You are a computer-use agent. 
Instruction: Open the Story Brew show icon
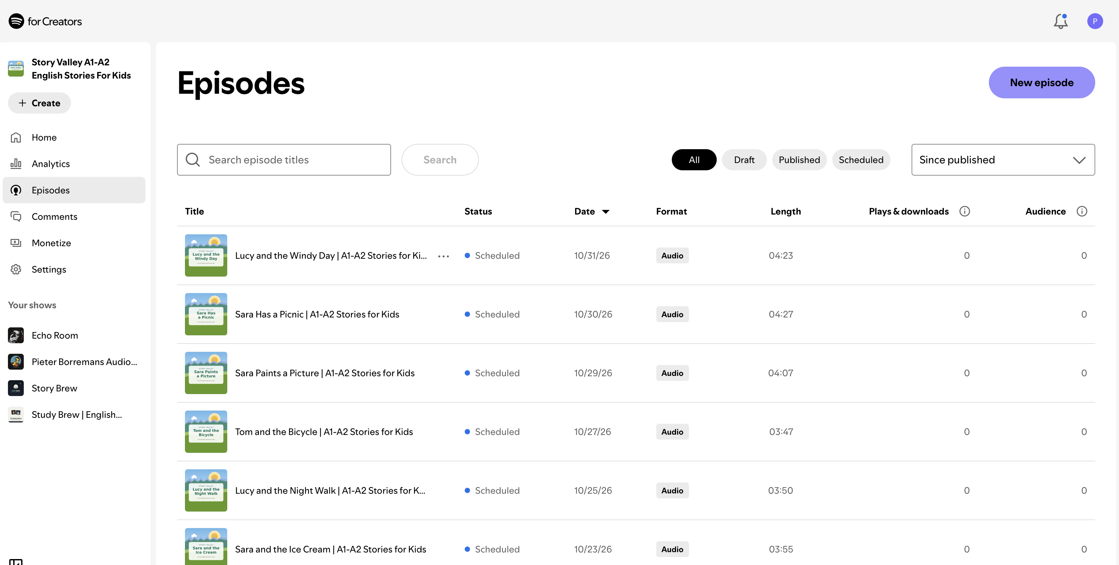tap(16, 388)
